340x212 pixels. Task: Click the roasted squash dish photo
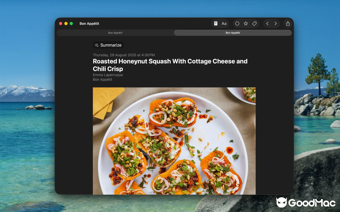click(174, 140)
